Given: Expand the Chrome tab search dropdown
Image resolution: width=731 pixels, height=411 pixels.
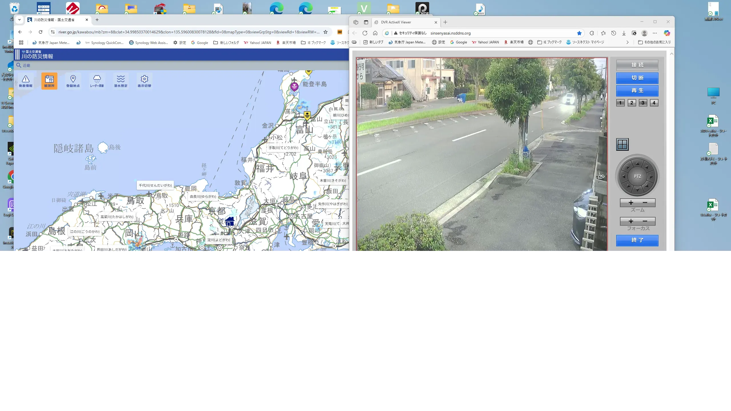Looking at the screenshot, I should click(x=19, y=20).
